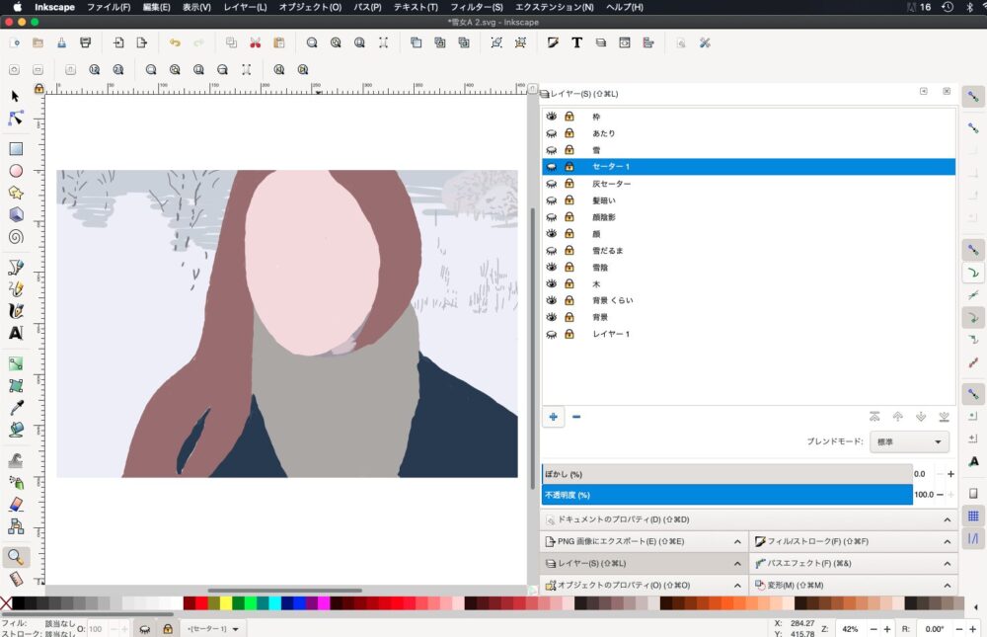Unlock the 顔 layer with its padlock icon
This screenshot has height=637, width=987.
coord(569,233)
